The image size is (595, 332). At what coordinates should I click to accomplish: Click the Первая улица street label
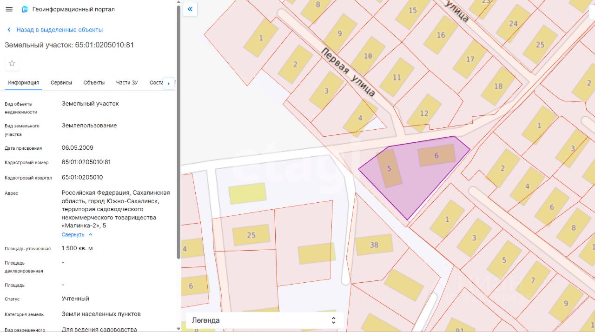point(349,72)
